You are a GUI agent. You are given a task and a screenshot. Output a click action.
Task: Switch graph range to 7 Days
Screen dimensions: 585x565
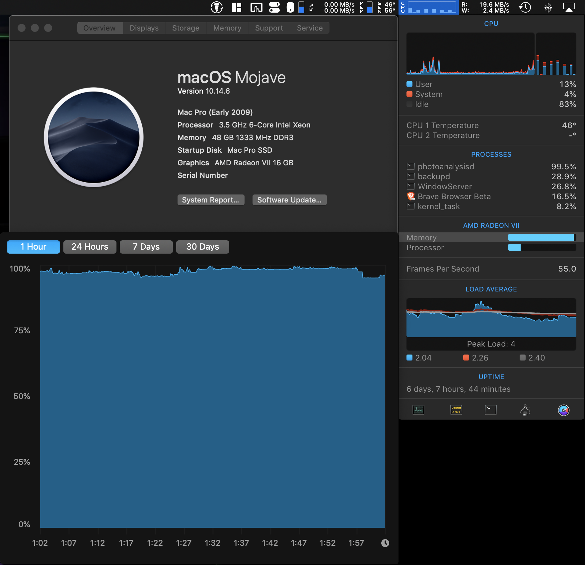point(146,247)
